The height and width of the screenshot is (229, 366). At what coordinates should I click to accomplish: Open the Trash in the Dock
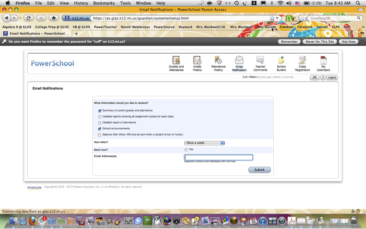354,220
